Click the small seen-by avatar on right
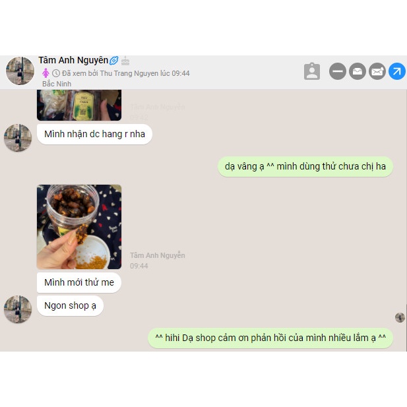The height and width of the screenshot is (407, 407). pyautogui.click(x=400, y=317)
